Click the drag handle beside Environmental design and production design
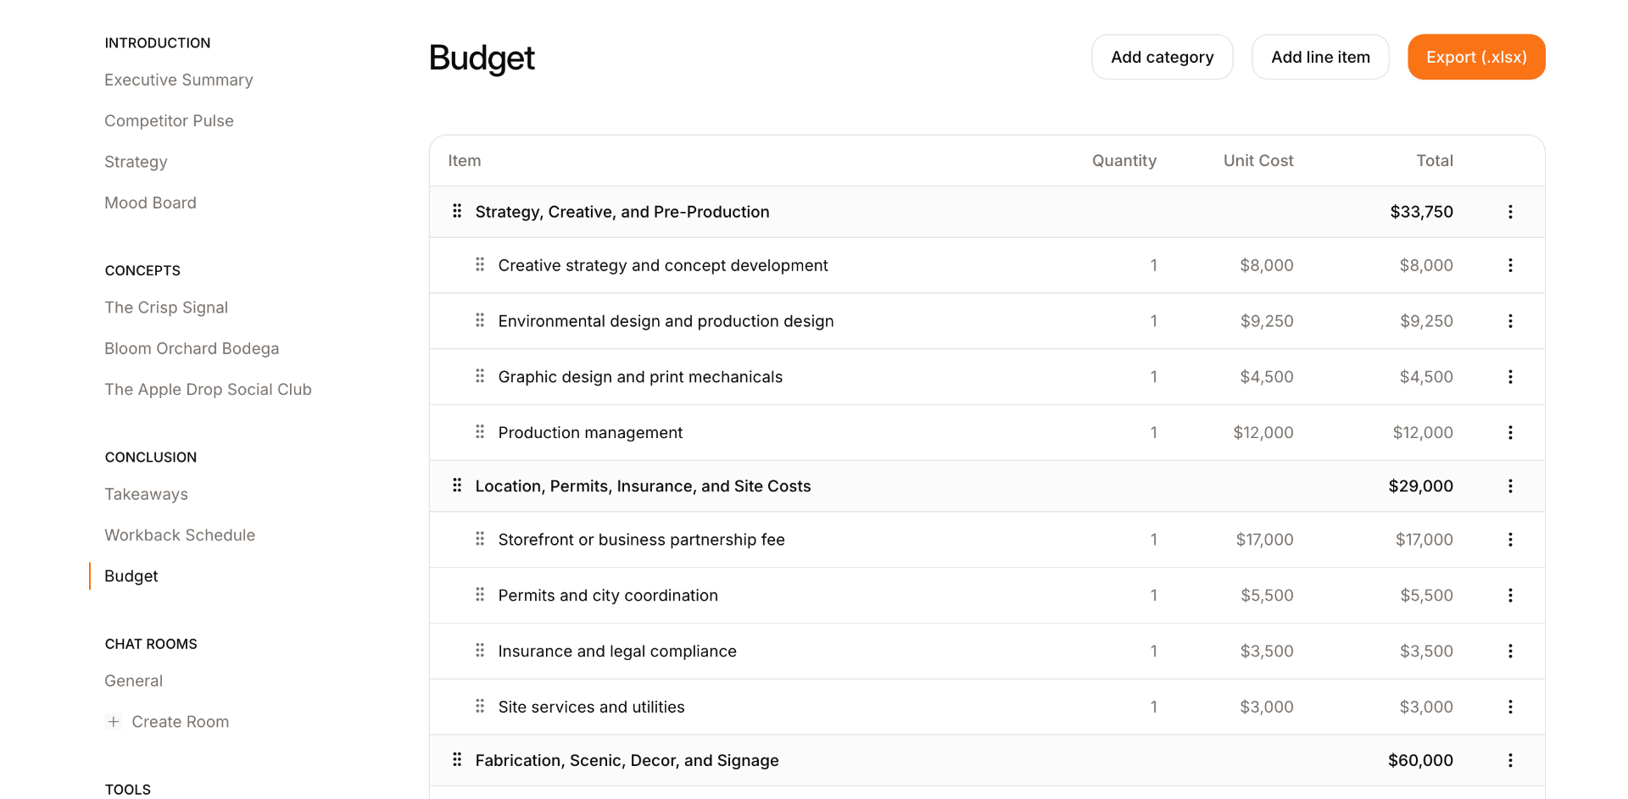The image size is (1628, 799). click(480, 320)
